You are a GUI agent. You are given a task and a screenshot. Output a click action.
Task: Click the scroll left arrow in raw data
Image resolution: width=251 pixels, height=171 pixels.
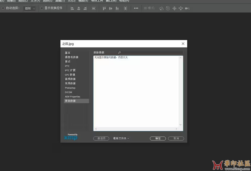coord(96,129)
